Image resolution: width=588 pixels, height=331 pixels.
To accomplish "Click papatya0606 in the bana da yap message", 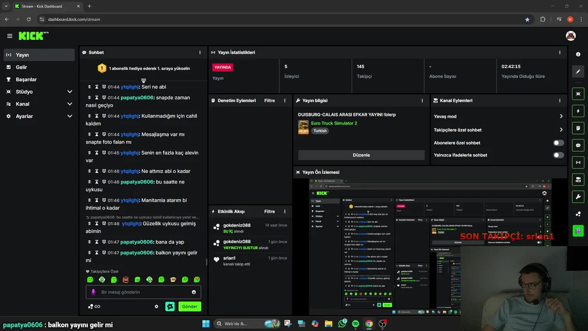I will tap(136, 242).
